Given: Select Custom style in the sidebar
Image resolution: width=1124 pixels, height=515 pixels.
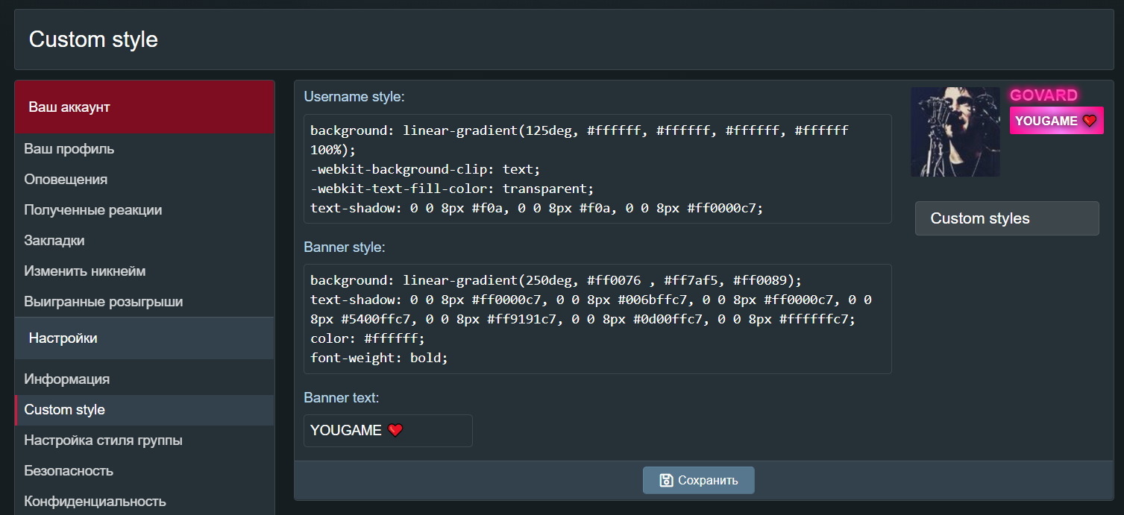Looking at the screenshot, I should (65, 409).
